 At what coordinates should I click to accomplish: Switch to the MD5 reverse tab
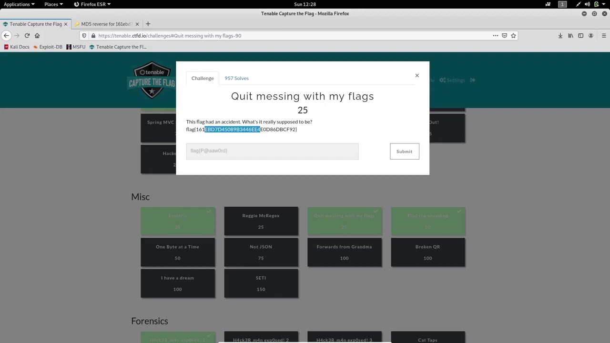pyautogui.click(x=107, y=24)
